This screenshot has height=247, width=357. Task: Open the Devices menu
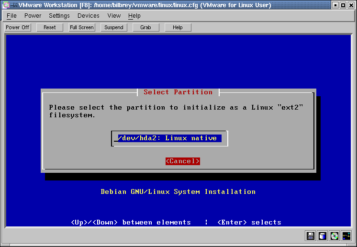(x=89, y=16)
